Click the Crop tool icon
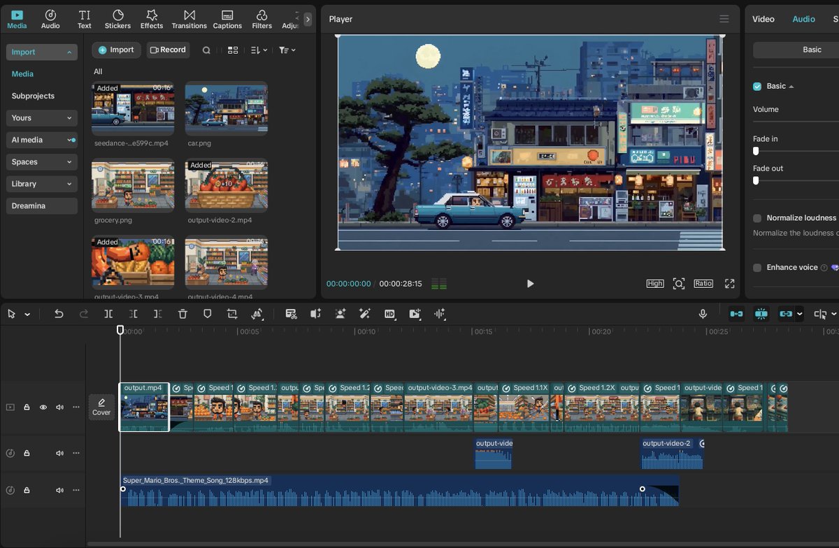The height and width of the screenshot is (548, 839). coord(232,315)
